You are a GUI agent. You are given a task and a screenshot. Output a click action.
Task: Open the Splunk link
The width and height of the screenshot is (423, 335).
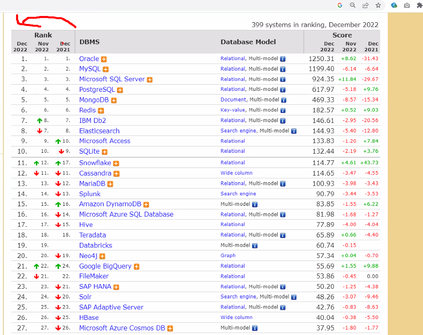click(x=90, y=194)
